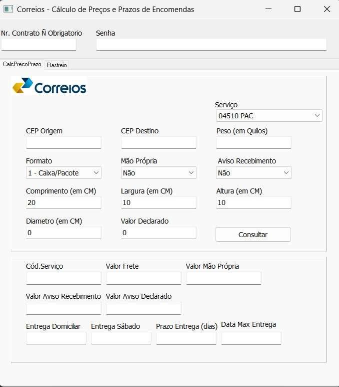Select the Nr. Contrato input field
This screenshot has height=387, width=339.
click(38, 45)
